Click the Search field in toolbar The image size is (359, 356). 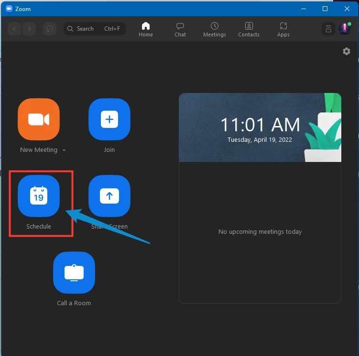[95, 29]
